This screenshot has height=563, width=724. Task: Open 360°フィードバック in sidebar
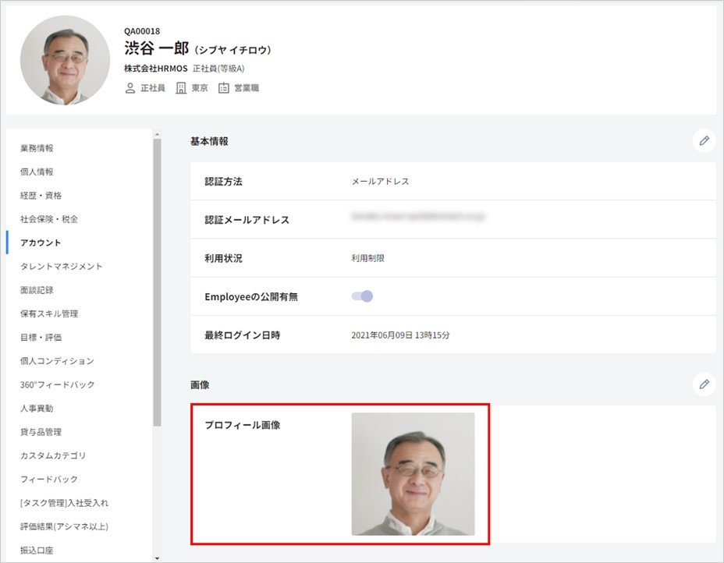click(x=57, y=384)
